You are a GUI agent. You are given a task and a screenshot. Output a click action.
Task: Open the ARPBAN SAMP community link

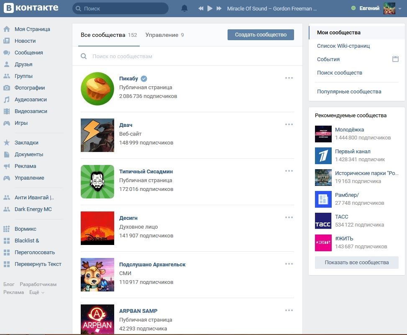point(138,311)
